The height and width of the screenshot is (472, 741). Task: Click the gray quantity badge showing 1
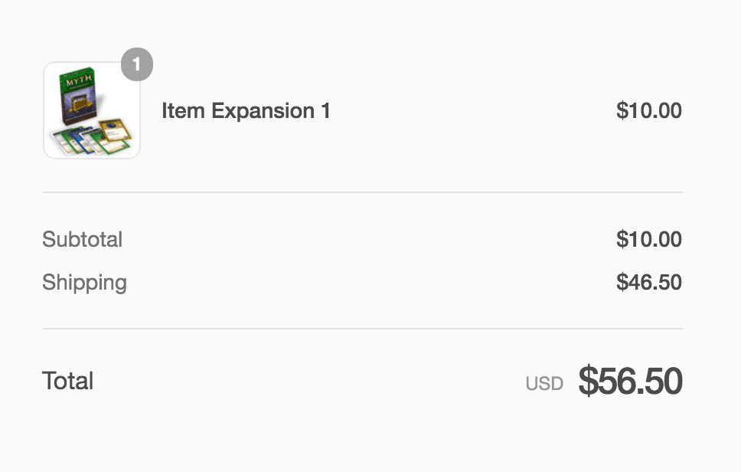(x=137, y=64)
